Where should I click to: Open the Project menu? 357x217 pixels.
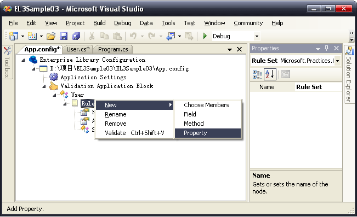[x=75, y=23]
